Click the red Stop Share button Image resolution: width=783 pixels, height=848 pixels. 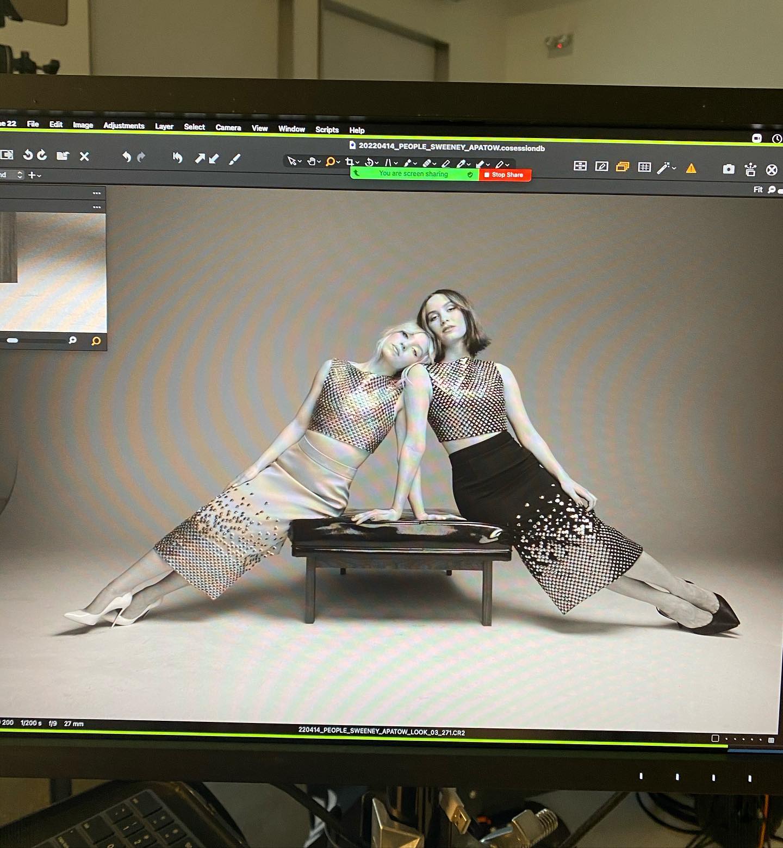tap(505, 175)
